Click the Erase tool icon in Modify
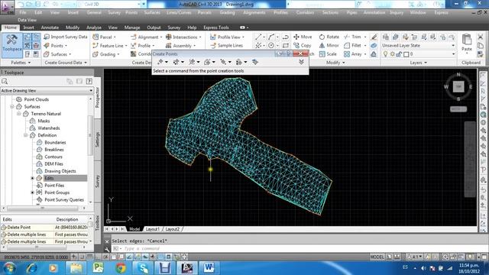 (374, 37)
